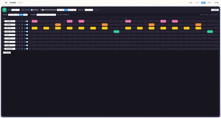The height and width of the screenshot is (118, 221).
Task: Expand track 12 row with its chevron
Action: pyautogui.click(x=30, y=21)
